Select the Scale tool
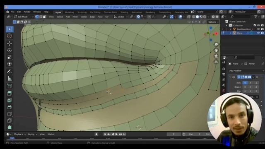Screen dimensions: 265x149 [x=10, y=57]
